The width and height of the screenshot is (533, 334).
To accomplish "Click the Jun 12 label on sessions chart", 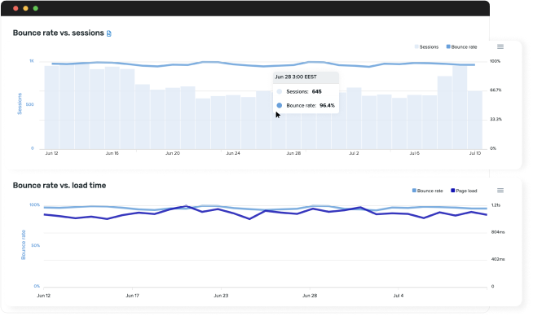I will coord(51,153).
